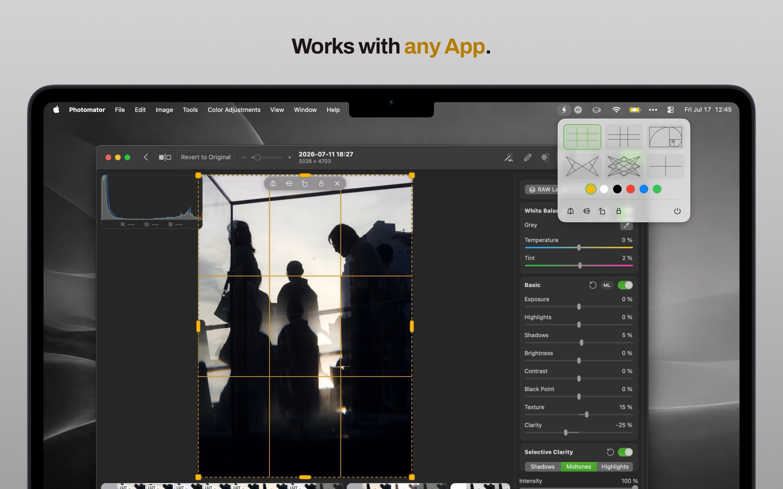Open the View menu

277,110
